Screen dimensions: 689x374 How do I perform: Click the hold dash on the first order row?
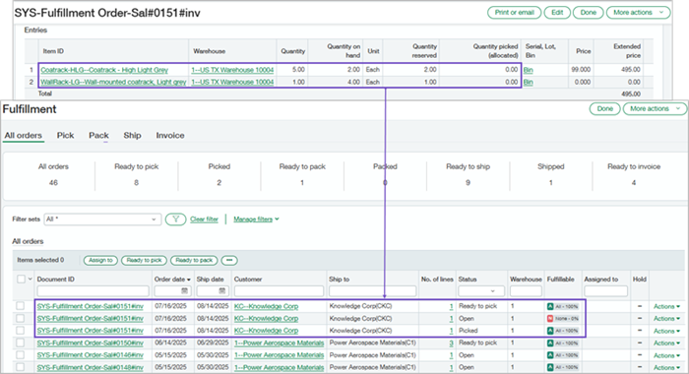click(x=640, y=306)
